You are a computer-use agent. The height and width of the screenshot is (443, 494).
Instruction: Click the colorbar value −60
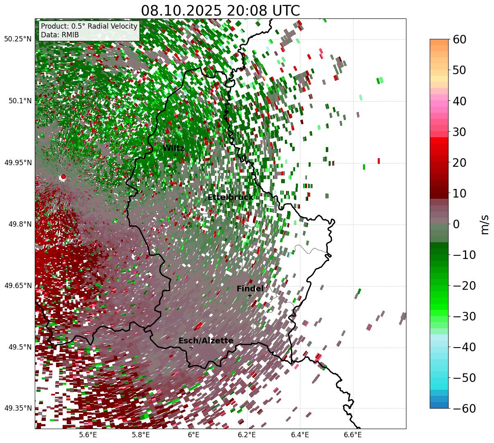(x=465, y=409)
